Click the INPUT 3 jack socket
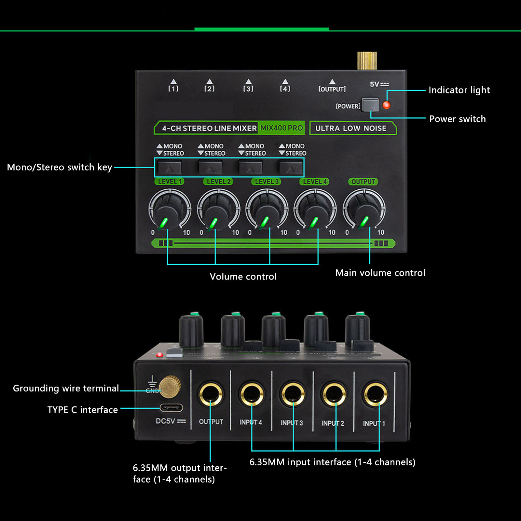The width and height of the screenshot is (521, 521). [x=293, y=394]
